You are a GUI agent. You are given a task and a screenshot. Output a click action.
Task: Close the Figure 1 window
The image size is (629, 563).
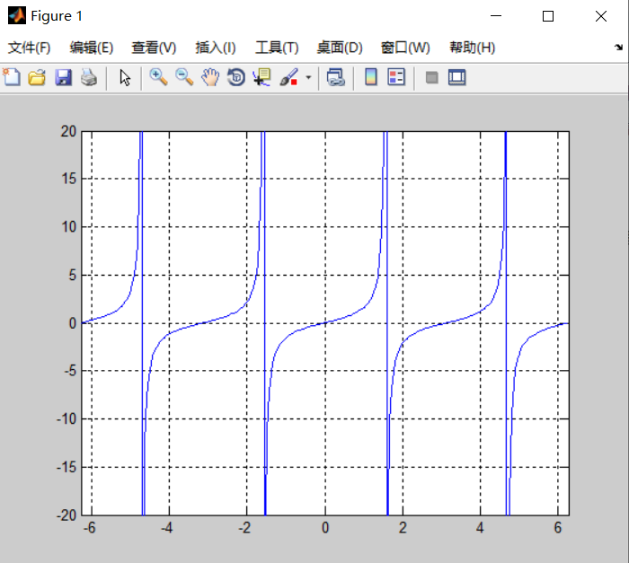(601, 16)
